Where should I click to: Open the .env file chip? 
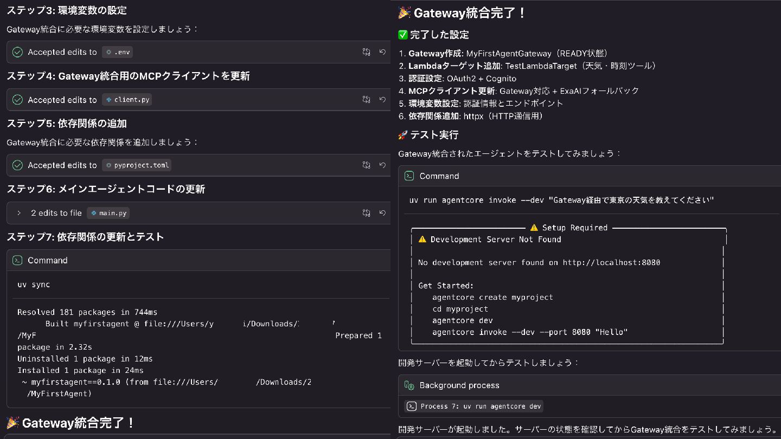pyautogui.click(x=117, y=52)
